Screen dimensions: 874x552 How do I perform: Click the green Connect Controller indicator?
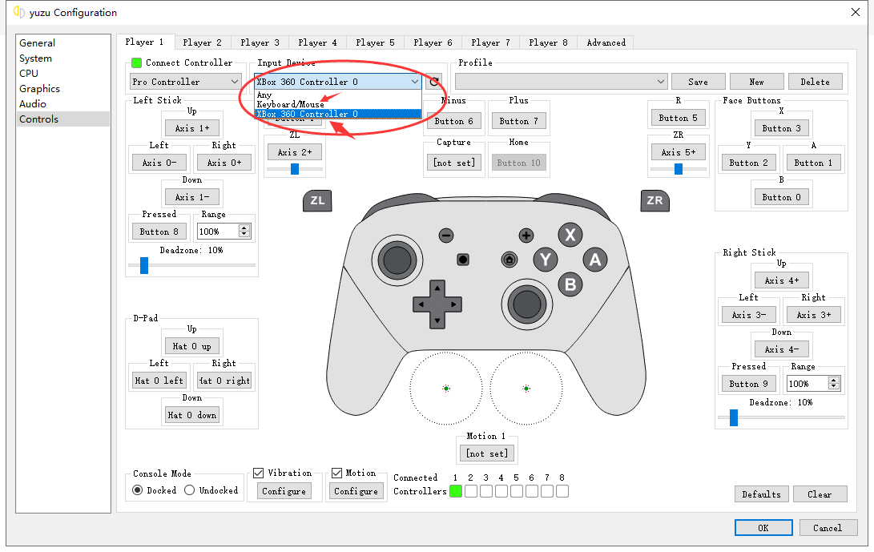(136, 63)
